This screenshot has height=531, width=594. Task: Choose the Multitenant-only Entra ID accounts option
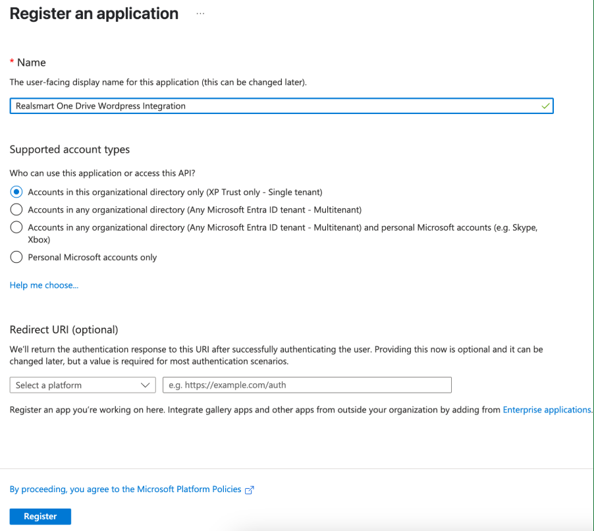tap(16, 210)
